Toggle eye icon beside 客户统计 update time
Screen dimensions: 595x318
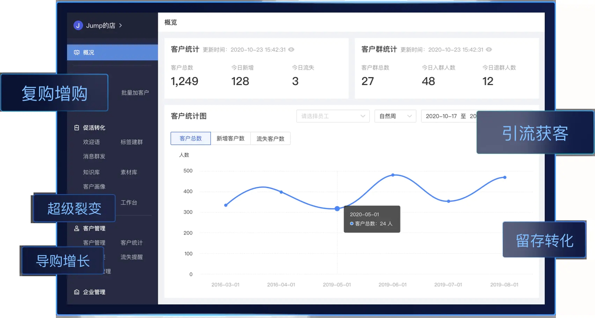point(291,50)
